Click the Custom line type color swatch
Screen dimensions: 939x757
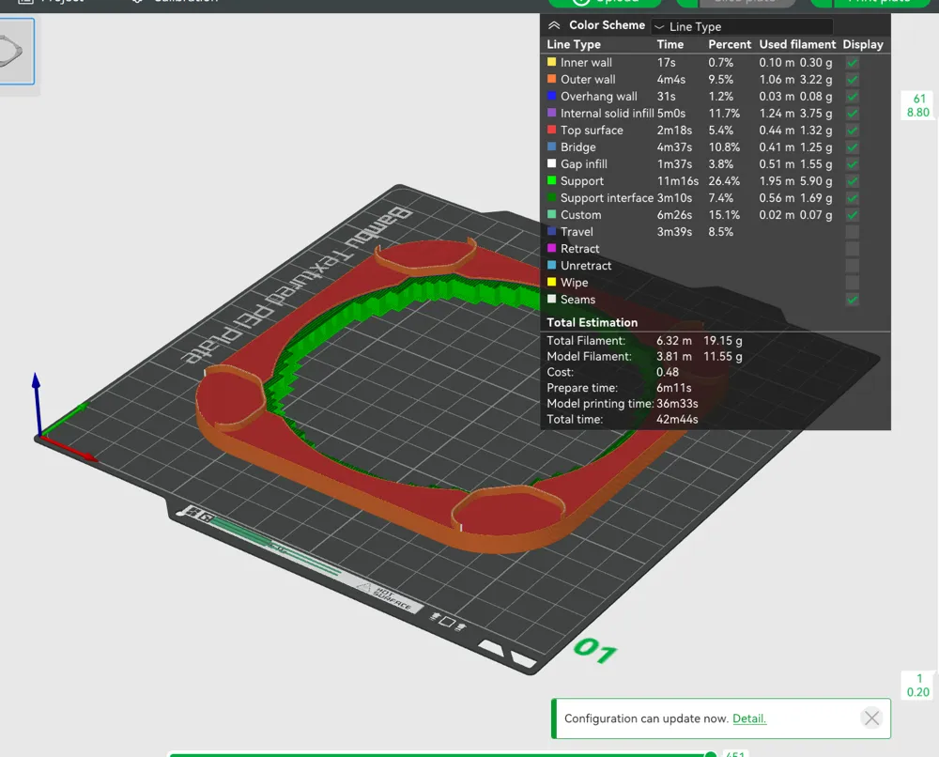coord(552,215)
